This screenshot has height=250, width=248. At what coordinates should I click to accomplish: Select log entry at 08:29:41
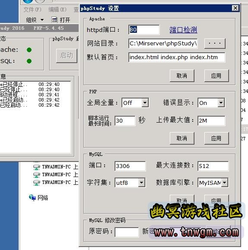pos(30,95)
